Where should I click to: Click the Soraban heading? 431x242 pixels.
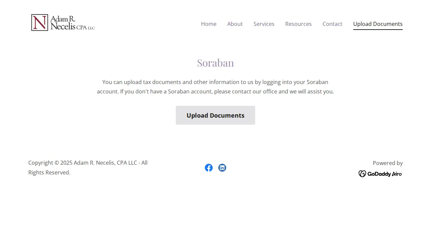pos(215,63)
